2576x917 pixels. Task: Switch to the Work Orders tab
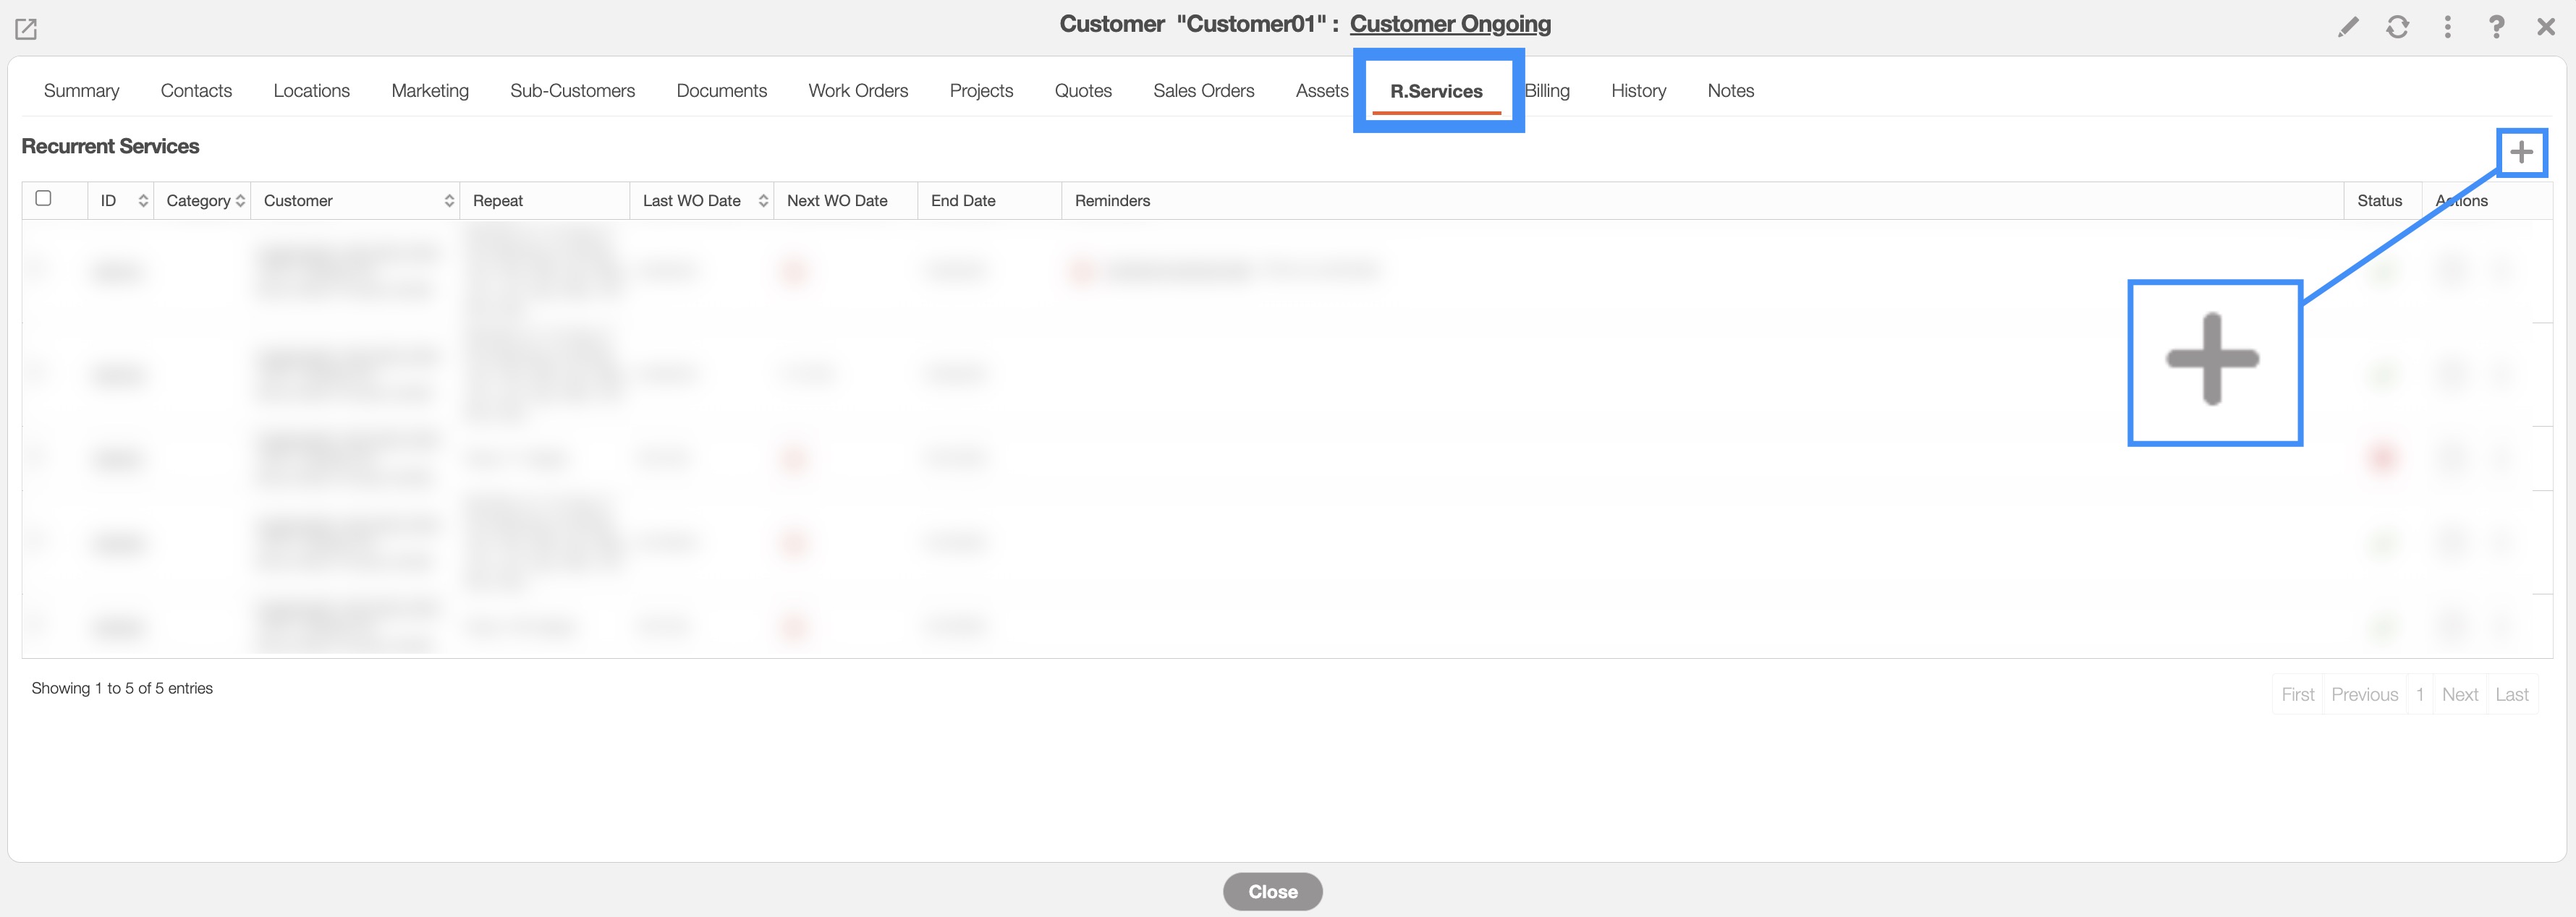(x=857, y=91)
